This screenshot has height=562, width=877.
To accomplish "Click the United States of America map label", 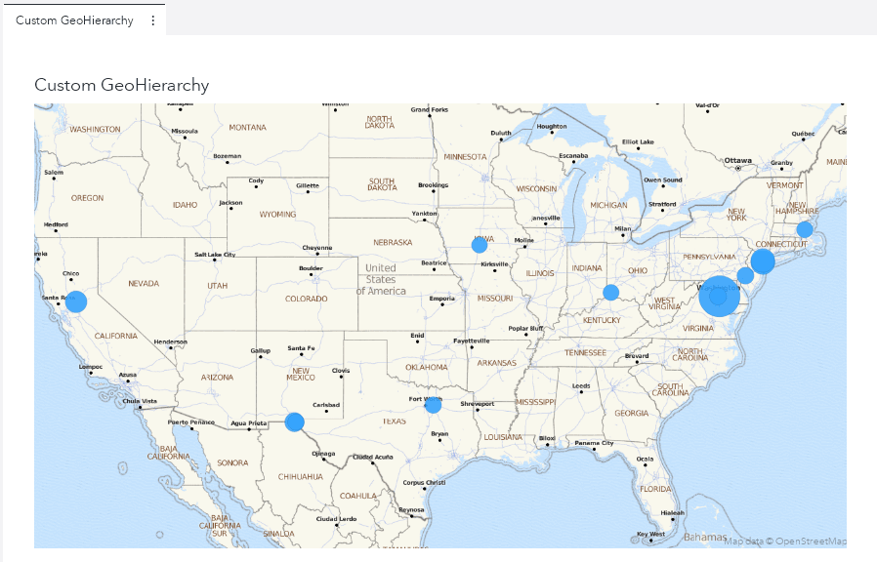I will click(382, 280).
